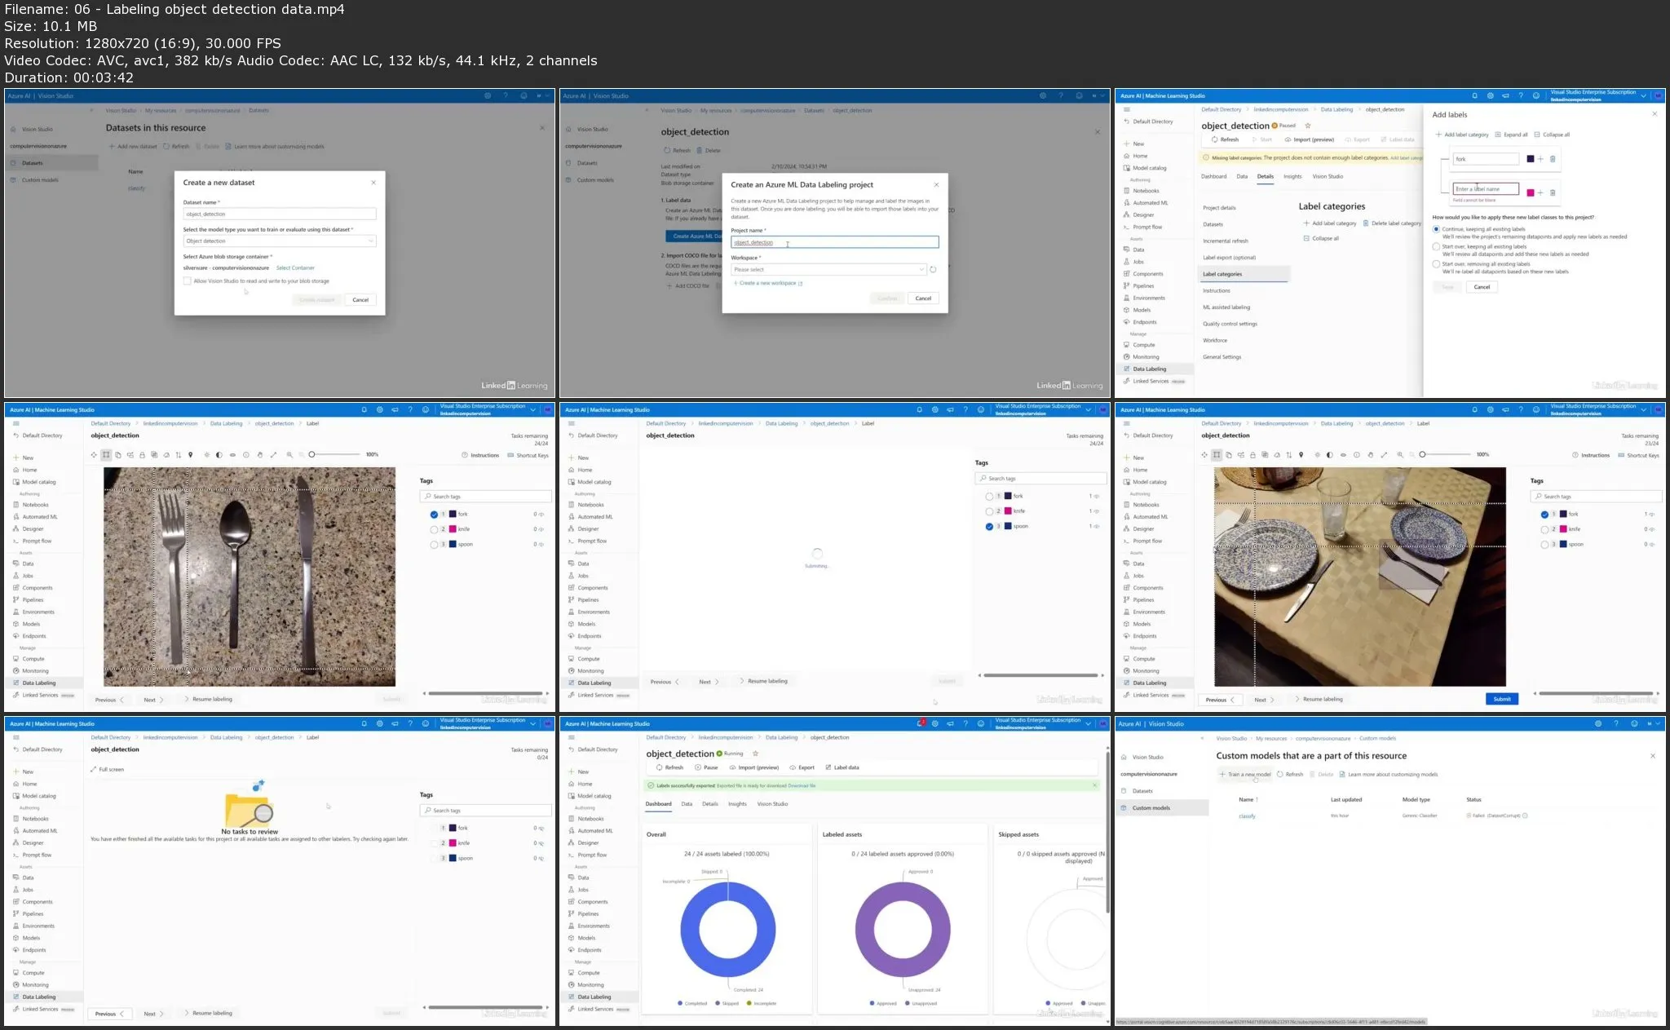1670x1030 pixels.
Task: Click Collapse all in Add labels panel
Action: [x=1552, y=135]
